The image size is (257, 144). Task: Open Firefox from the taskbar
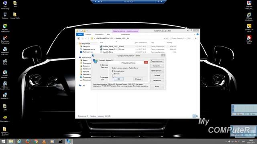pyautogui.click(x=27, y=141)
